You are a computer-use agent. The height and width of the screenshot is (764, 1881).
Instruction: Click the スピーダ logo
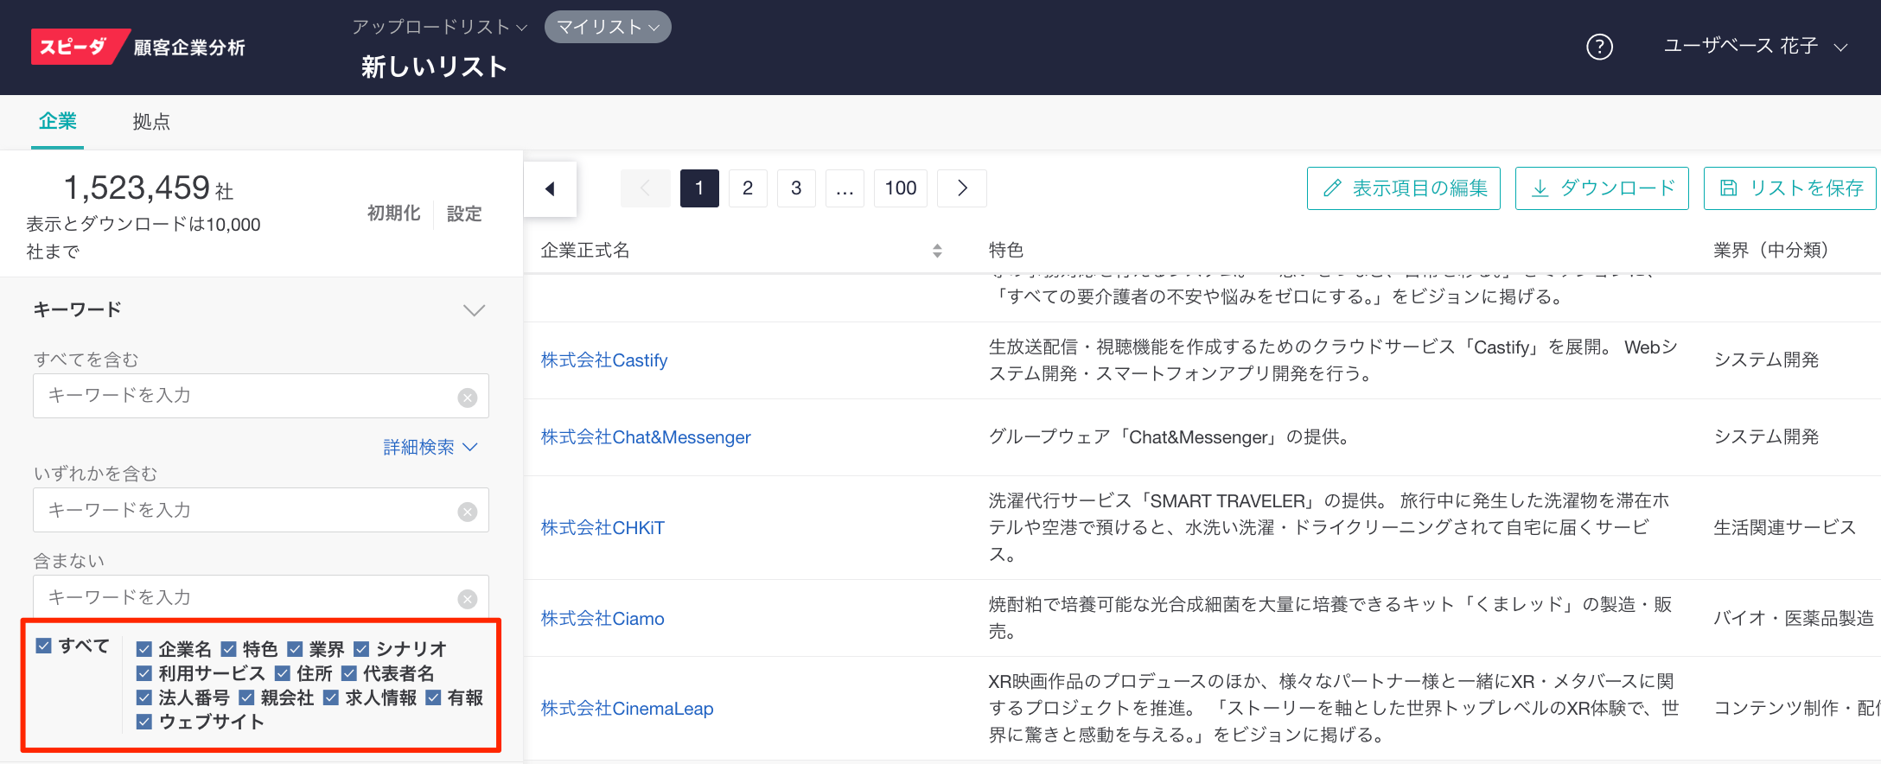point(74,47)
